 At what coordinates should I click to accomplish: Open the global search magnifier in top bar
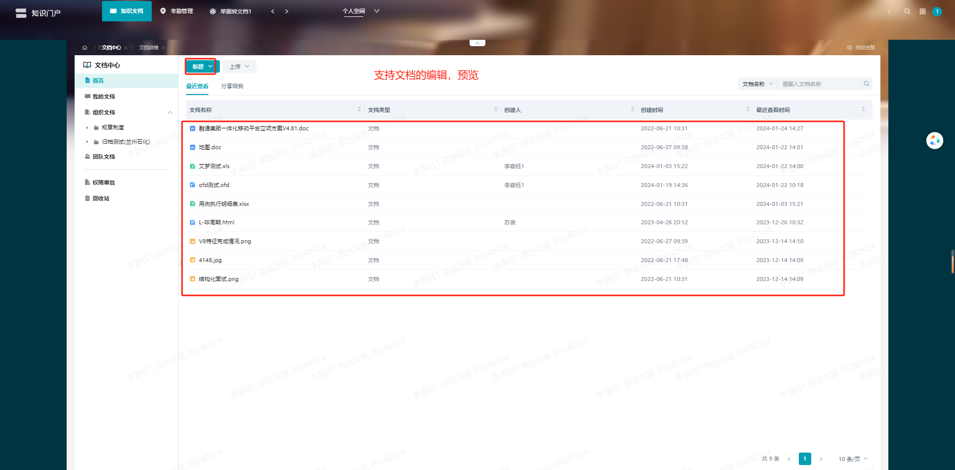tap(907, 11)
